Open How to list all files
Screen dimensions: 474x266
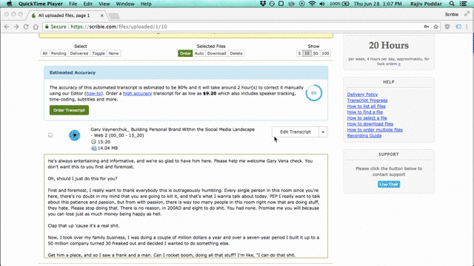click(366, 106)
